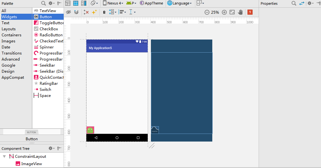This screenshot has height=168, width=321.
Task: Pick CheckedTextView widget from palette
Action: click(x=48, y=41)
